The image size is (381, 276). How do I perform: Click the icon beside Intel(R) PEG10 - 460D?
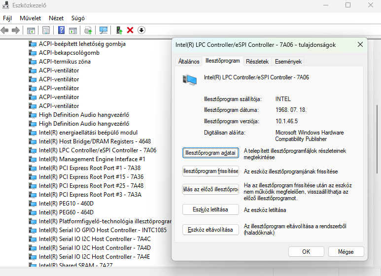33,204
